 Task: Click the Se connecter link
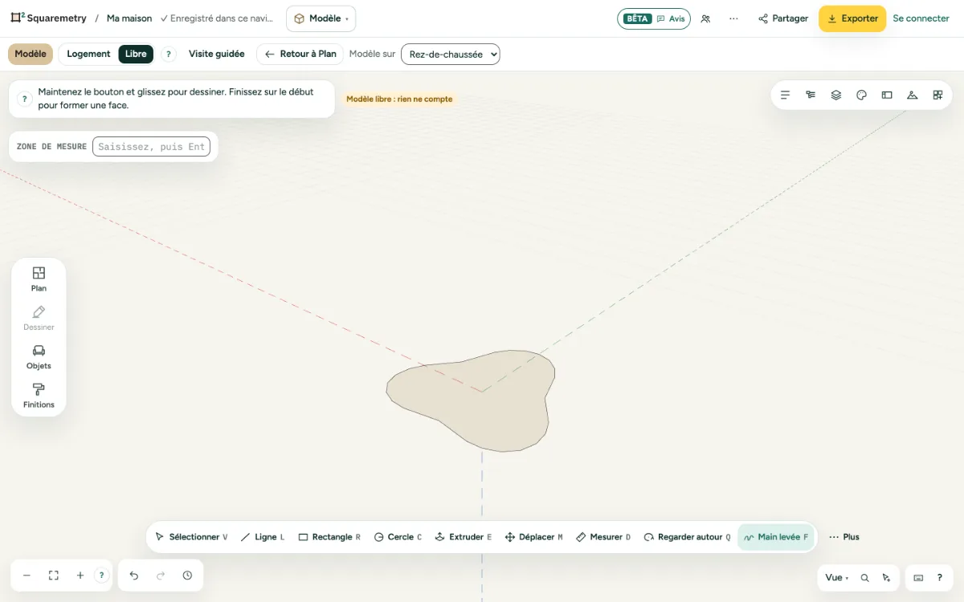click(921, 18)
